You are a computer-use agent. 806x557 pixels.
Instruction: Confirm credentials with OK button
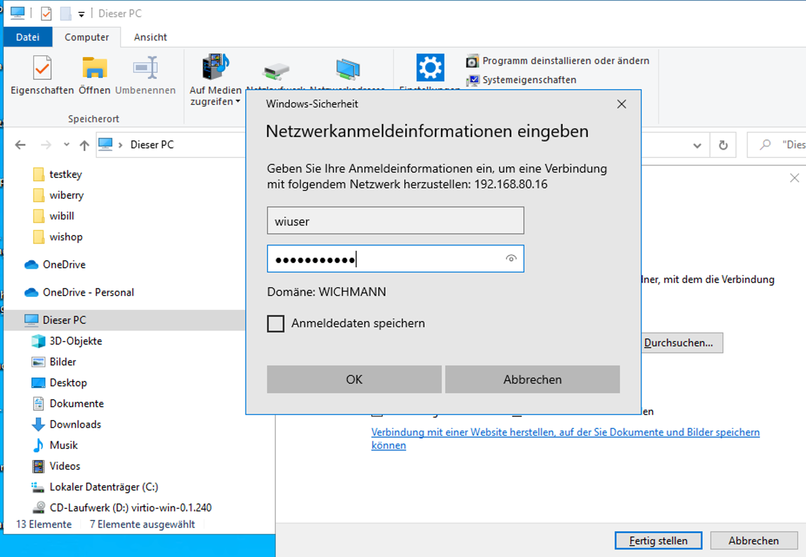click(354, 379)
